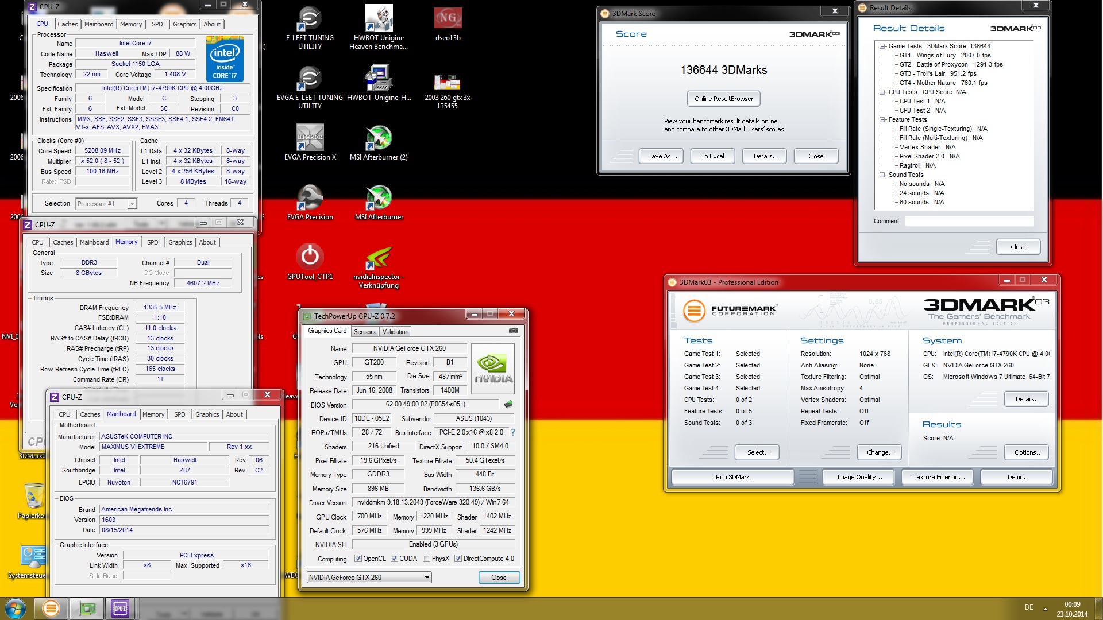Click Details... in 3DMark Score dialog
The height and width of the screenshot is (620, 1103).
point(766,156)
